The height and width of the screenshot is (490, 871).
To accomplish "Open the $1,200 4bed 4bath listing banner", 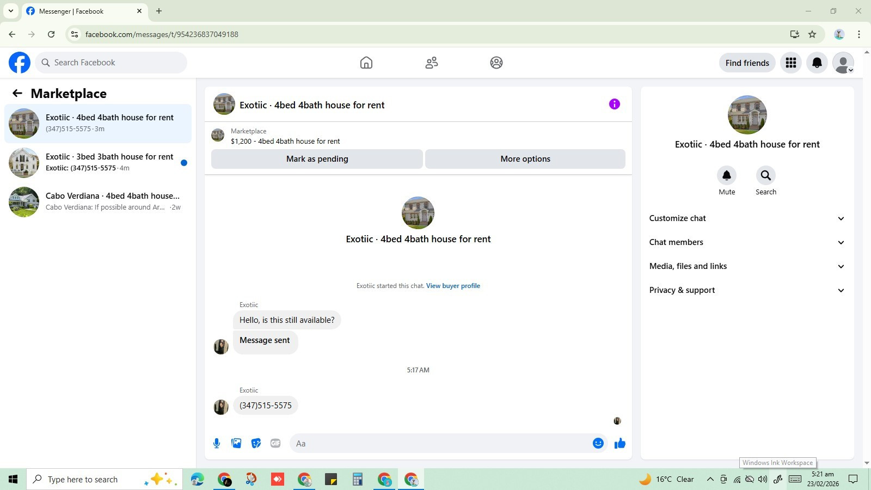I will pyautogui.click(x=418, y=136).
